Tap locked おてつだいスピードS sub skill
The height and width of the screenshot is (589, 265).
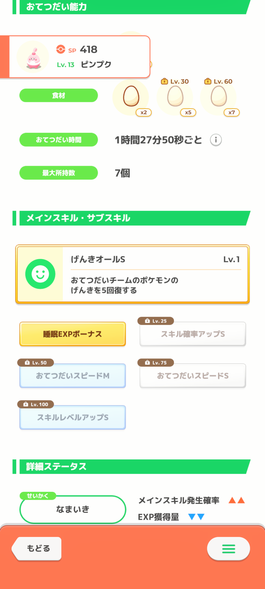coord(193,376)
